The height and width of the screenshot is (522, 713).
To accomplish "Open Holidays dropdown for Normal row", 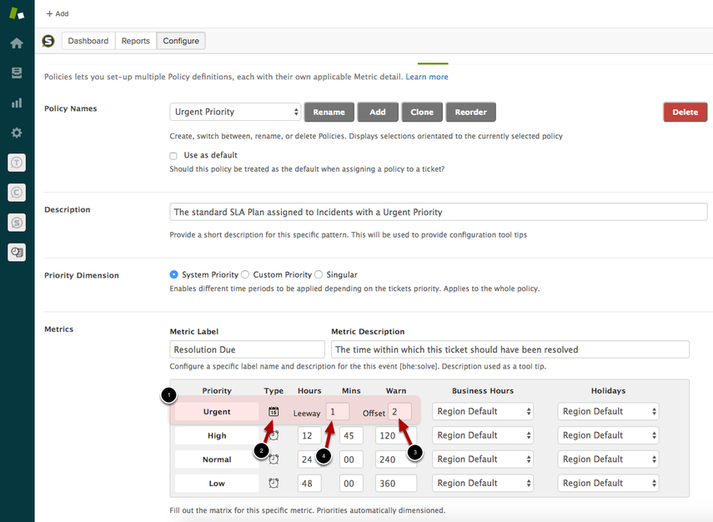I will pyautogui.click(x=608, y=459).
